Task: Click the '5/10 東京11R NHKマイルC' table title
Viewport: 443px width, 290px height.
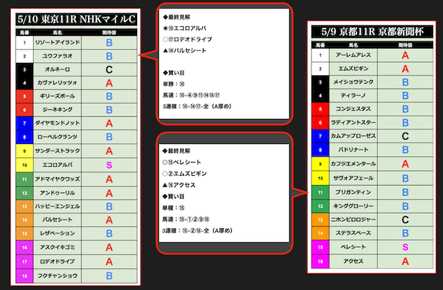Action: (x=76, y=19)
